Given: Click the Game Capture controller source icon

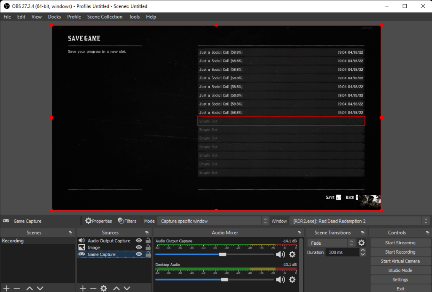Looking at the screenshot, I should [x=81, y=254].
